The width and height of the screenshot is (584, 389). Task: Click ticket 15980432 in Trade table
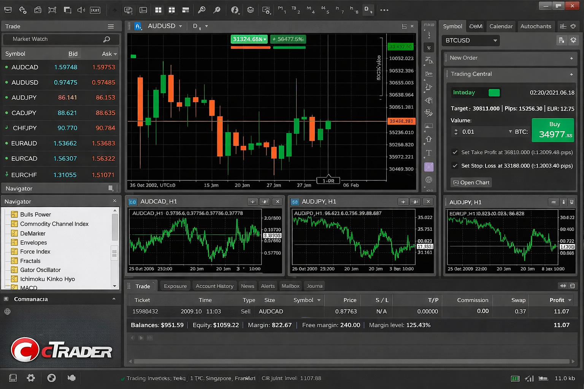click(145, 312)
